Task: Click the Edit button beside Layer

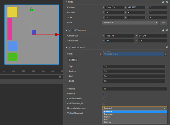Action: [x=163, y=22]
